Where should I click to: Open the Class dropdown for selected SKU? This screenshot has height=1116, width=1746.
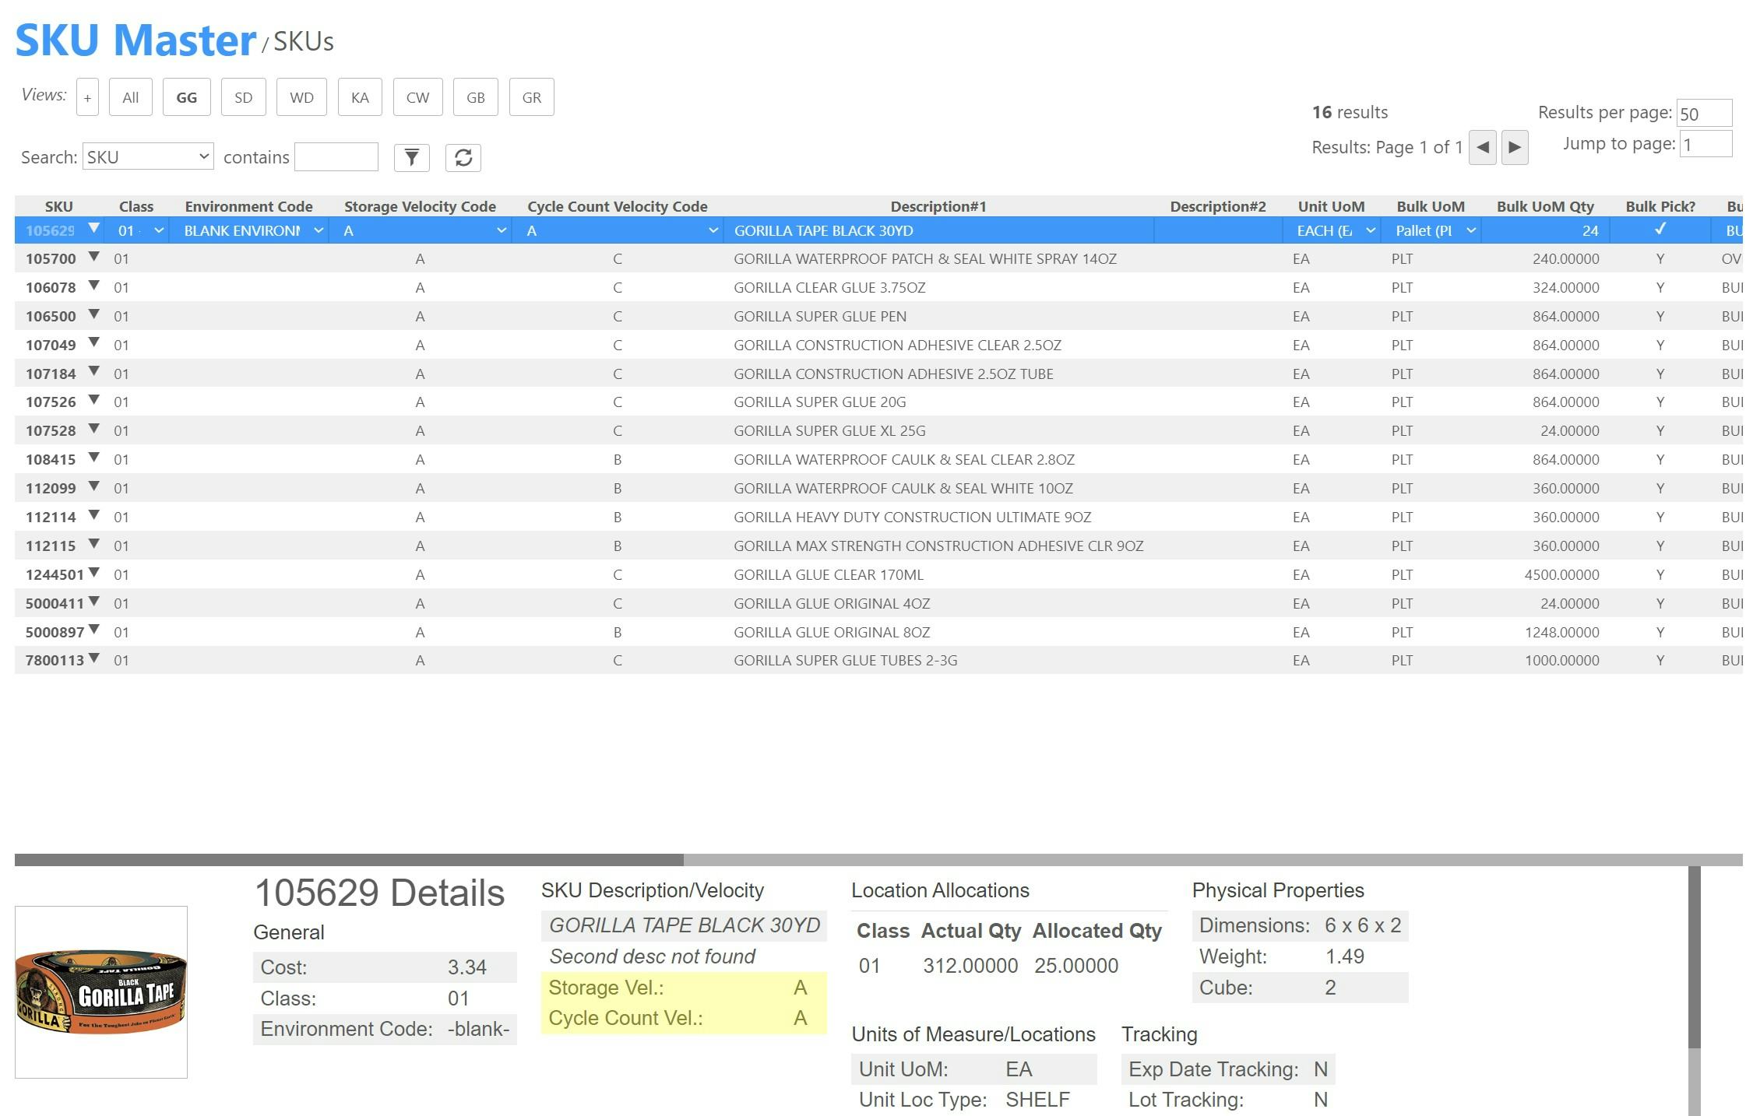point(159,230)
